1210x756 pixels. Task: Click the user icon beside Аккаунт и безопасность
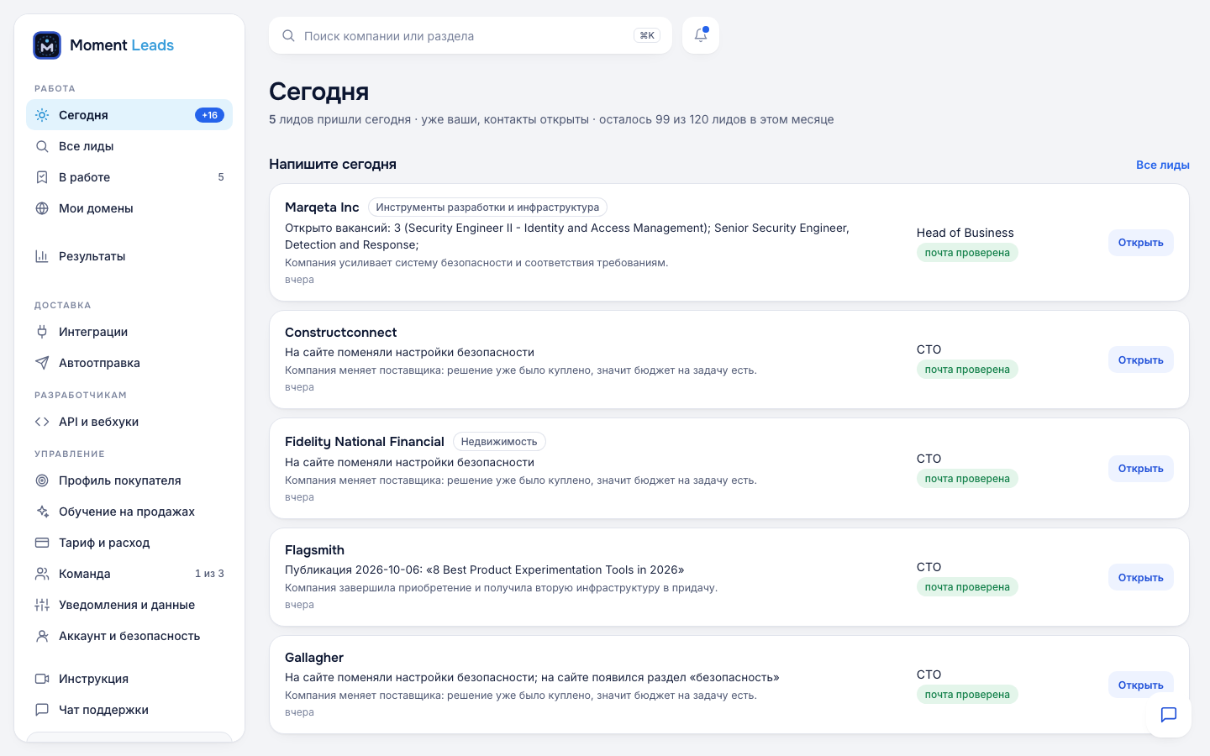pyautogui.click(x=42, y=636)
